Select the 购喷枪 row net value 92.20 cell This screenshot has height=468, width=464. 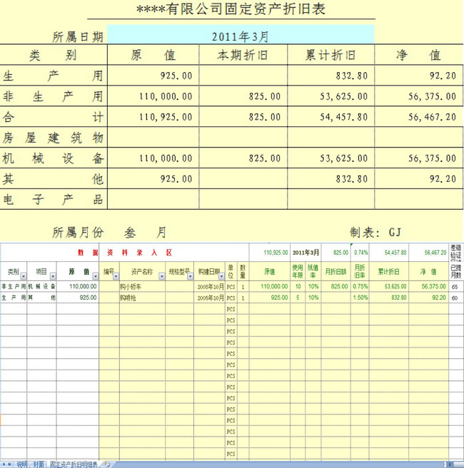(x=428, y=297)
